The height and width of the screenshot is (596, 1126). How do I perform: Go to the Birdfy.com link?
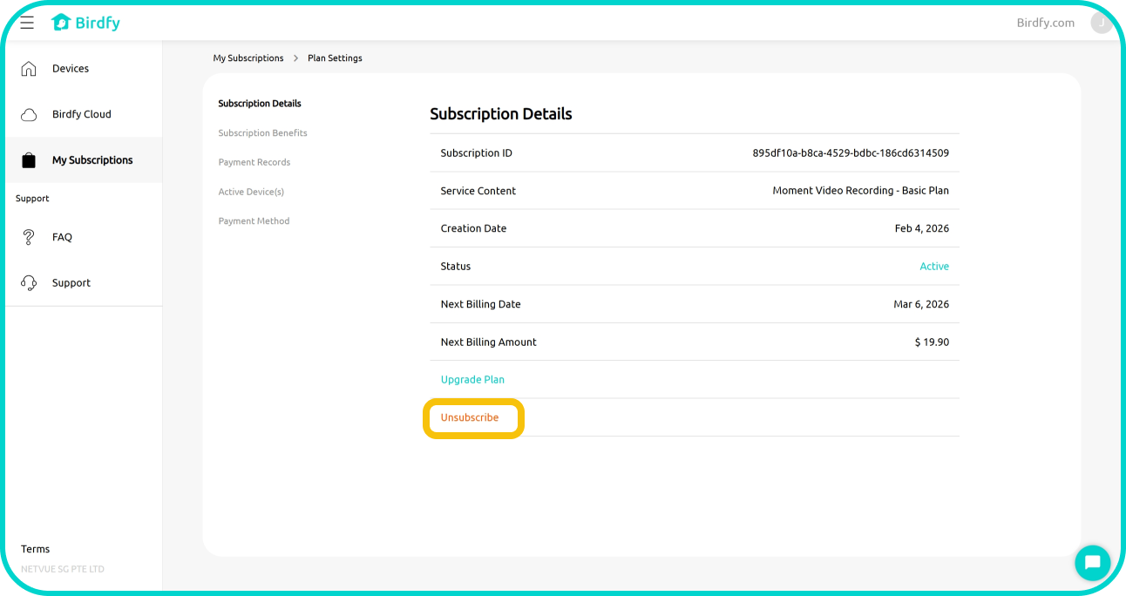coord(1045,23)
